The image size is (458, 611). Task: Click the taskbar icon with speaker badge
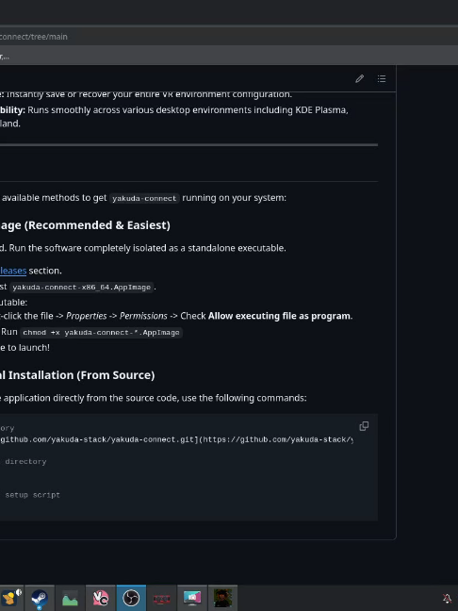tap(11, 598)
